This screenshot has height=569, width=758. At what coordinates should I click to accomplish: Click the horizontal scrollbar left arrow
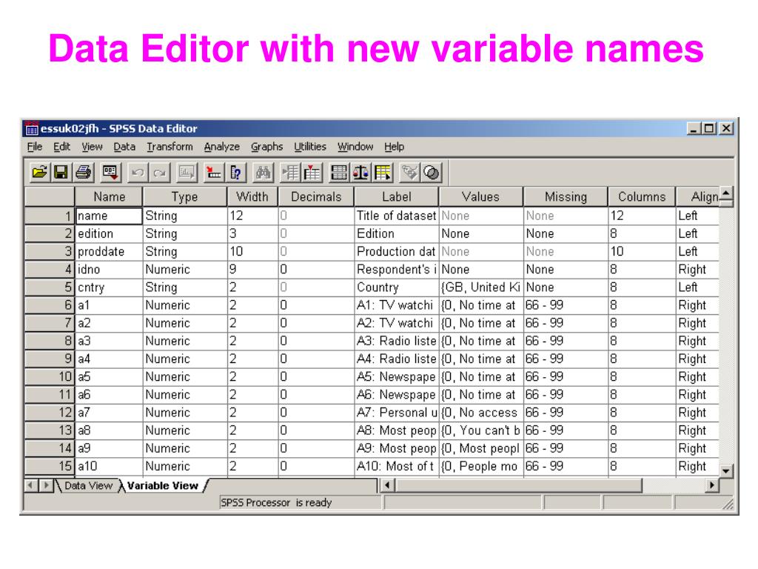click(388, 485)
